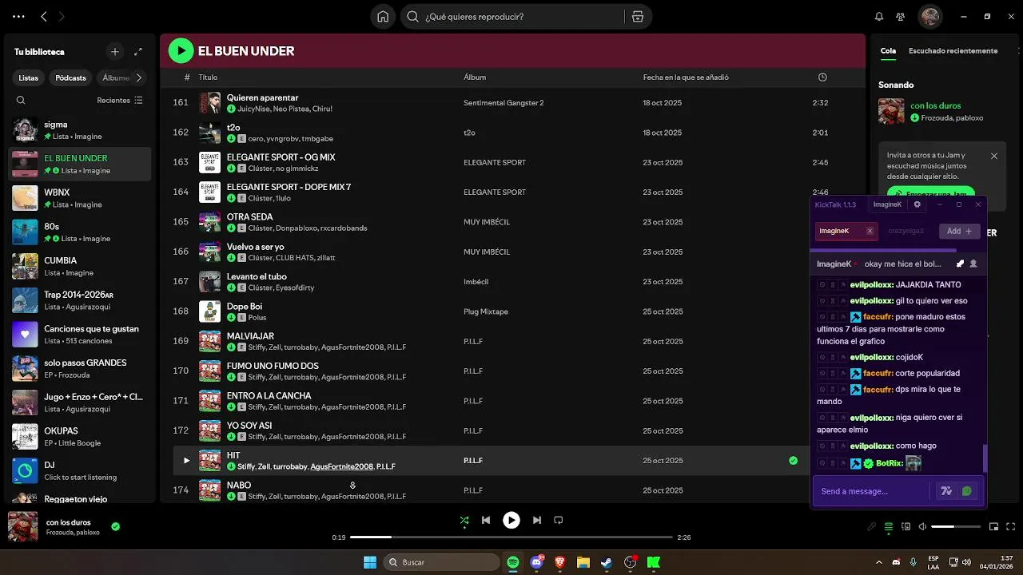Viewport: 1023px width, 575px height.
Task: Sort tracks by Álbum column
Action: click(x=475, y=77)
